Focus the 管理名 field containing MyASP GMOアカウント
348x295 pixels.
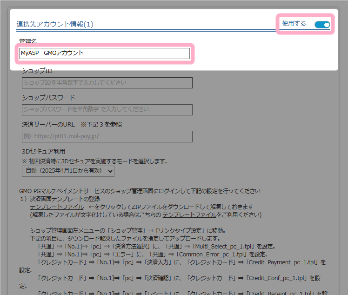(x=104, y=54)
